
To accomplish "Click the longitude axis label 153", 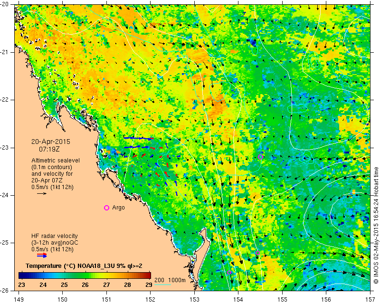I will (x=195, y=300).
